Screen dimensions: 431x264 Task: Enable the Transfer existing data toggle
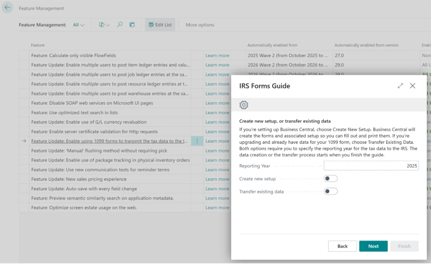pyautogui.click(x=331, y=192)
